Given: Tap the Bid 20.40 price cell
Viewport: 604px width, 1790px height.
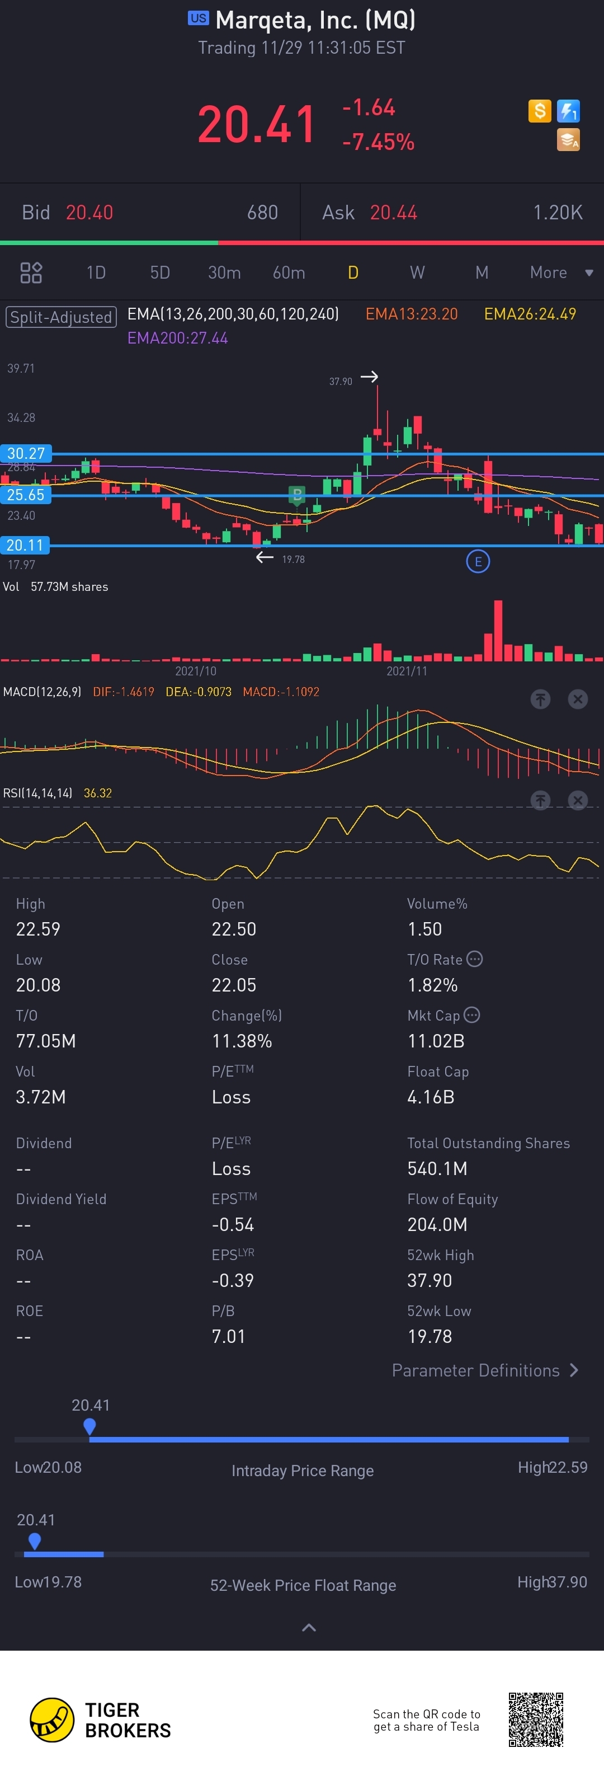Looking at the screenshot, I should [x=150, y=213].
